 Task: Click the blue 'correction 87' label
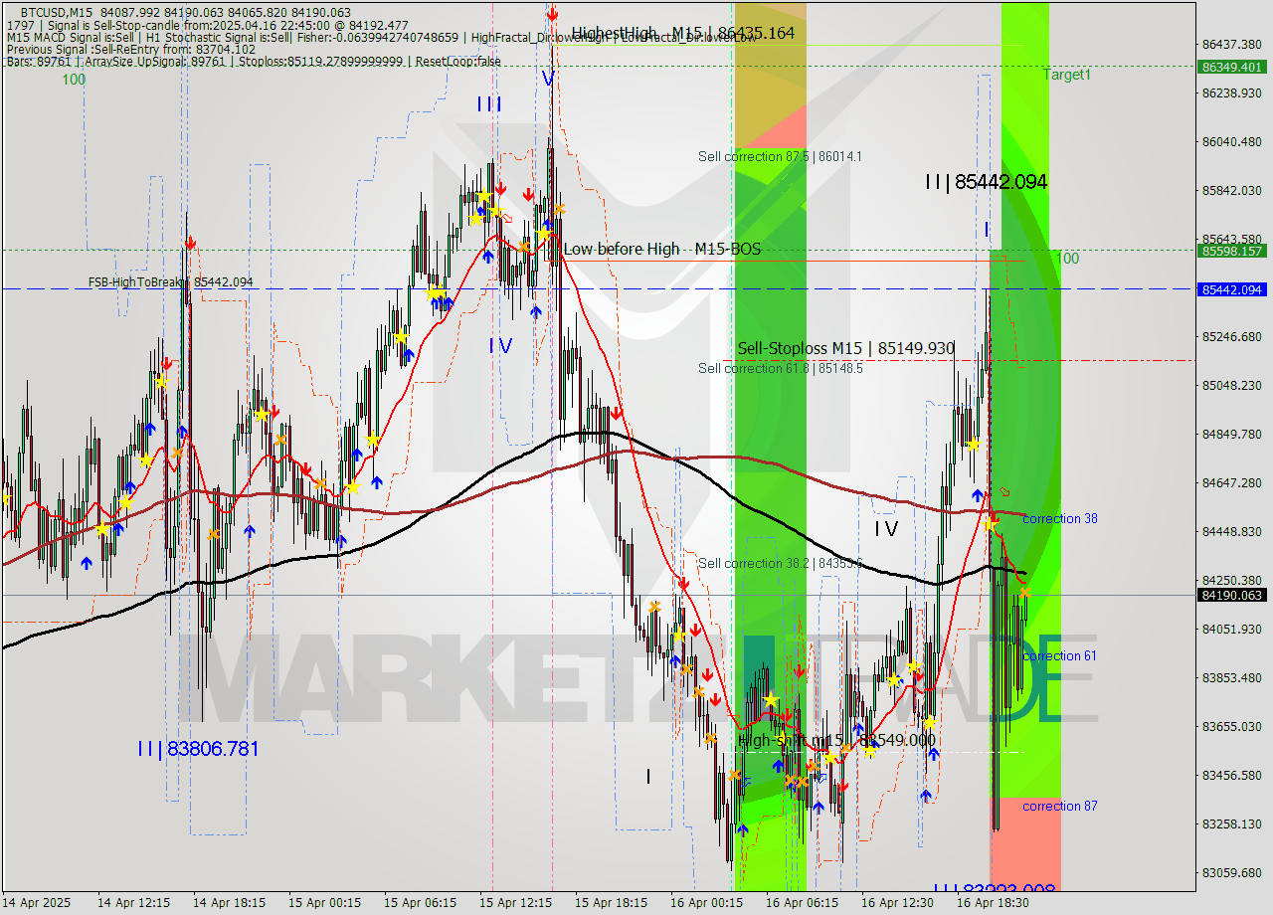(1059, 807)
